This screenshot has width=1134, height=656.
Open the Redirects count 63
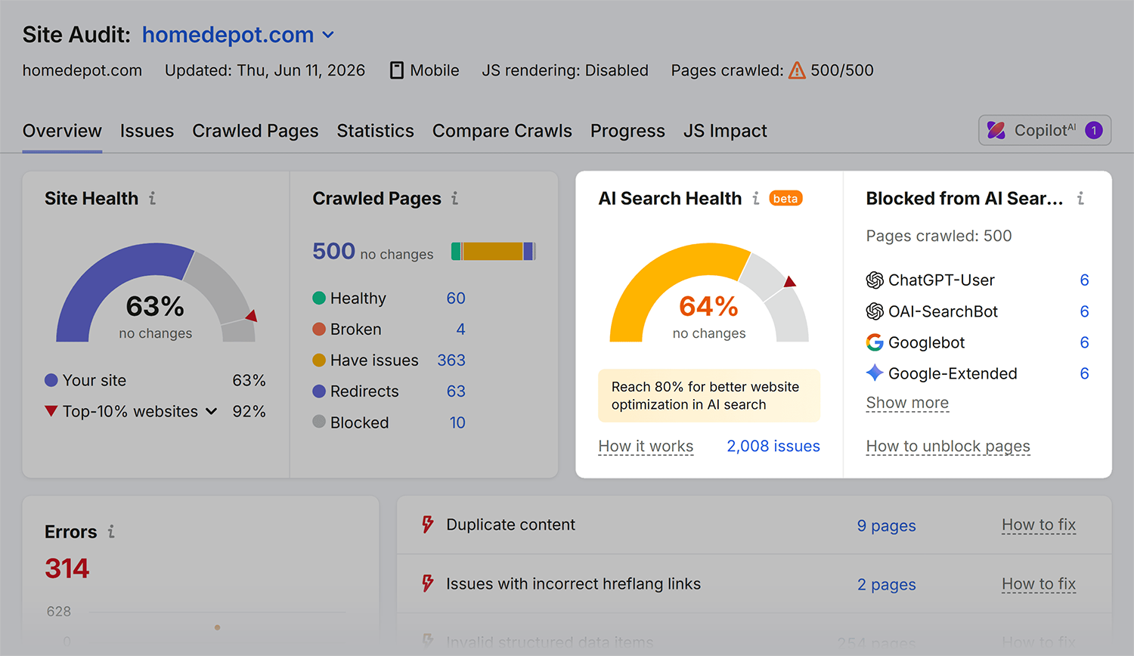tap(456, 391)
